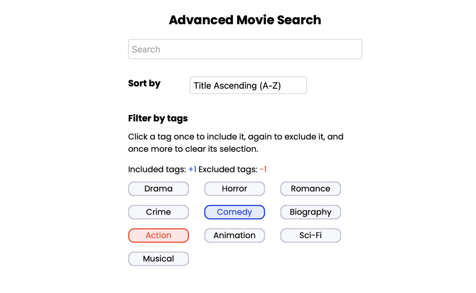Viewport: 476px width, 293px height.
Task: Include the Biography tag
Action: point(311,212)
